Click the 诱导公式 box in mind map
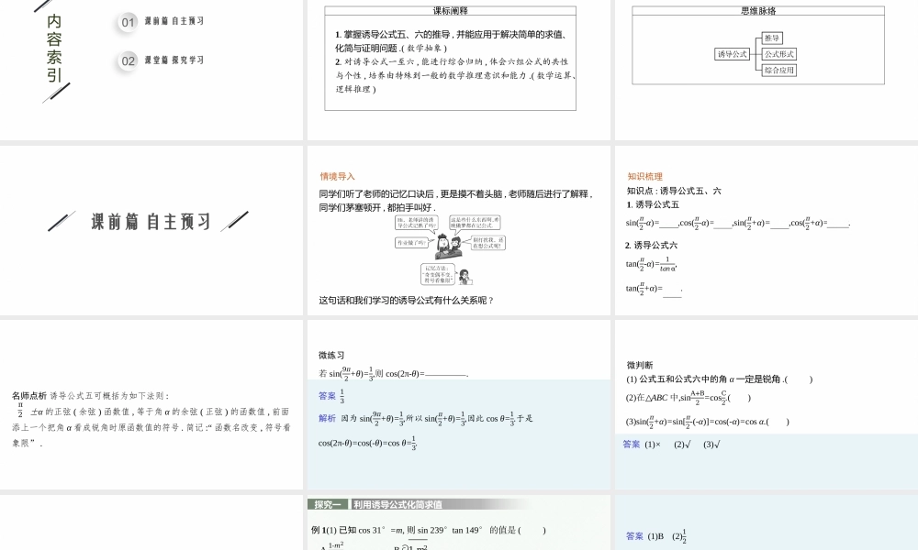 [733, 54]
